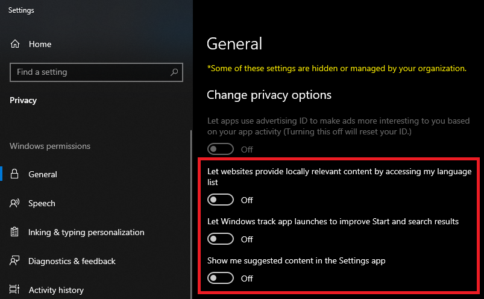Click the Home icon in sidebar
Viewport: 484px width, 299px height.
click(x=15, y=44)
